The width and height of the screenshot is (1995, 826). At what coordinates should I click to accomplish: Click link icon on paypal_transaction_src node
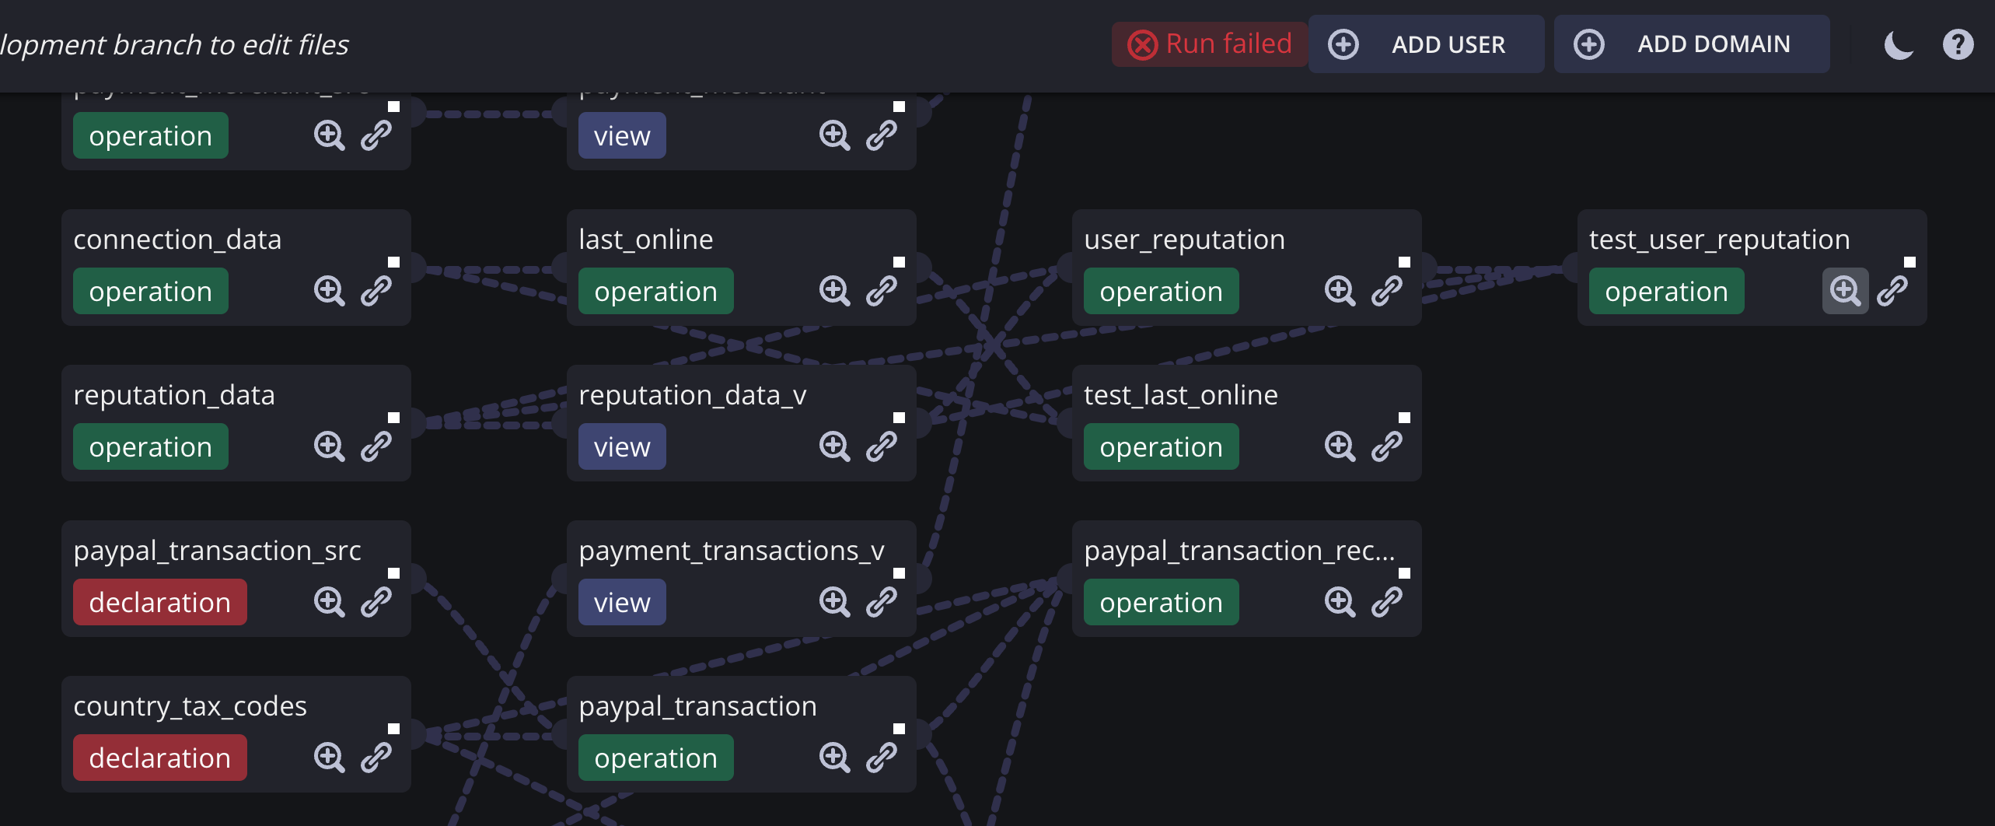pyautogui.click(x=376, y=602)
